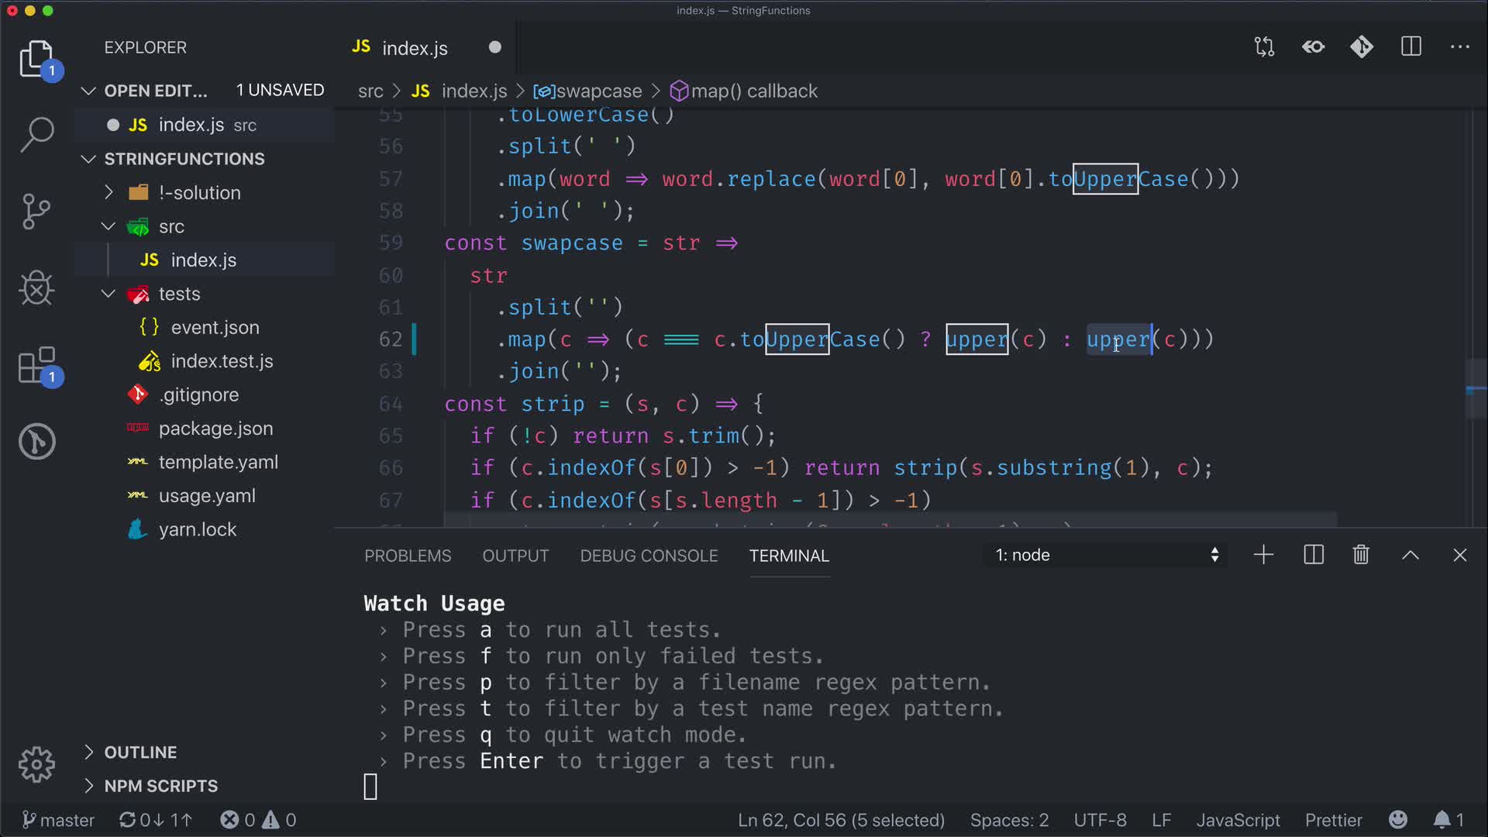Open the Search view in activity bar
The width and height of the screenshot is (1488, 837).
(36, 134)
